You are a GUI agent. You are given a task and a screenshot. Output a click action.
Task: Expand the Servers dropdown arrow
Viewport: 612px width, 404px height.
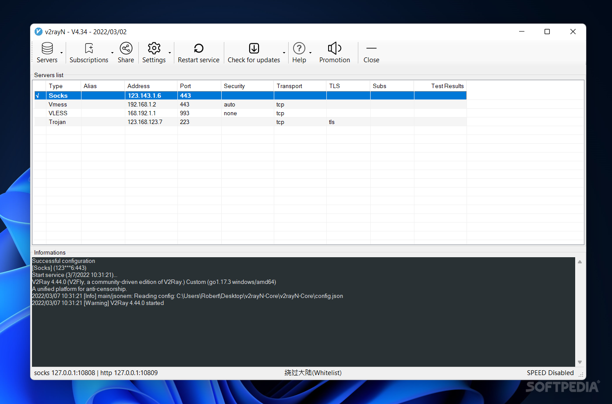point(62,53)
